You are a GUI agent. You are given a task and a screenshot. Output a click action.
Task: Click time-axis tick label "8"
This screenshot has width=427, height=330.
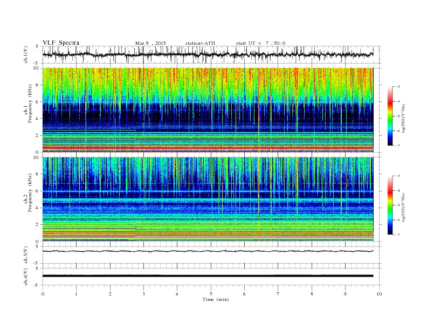click(x=312, y=294)
